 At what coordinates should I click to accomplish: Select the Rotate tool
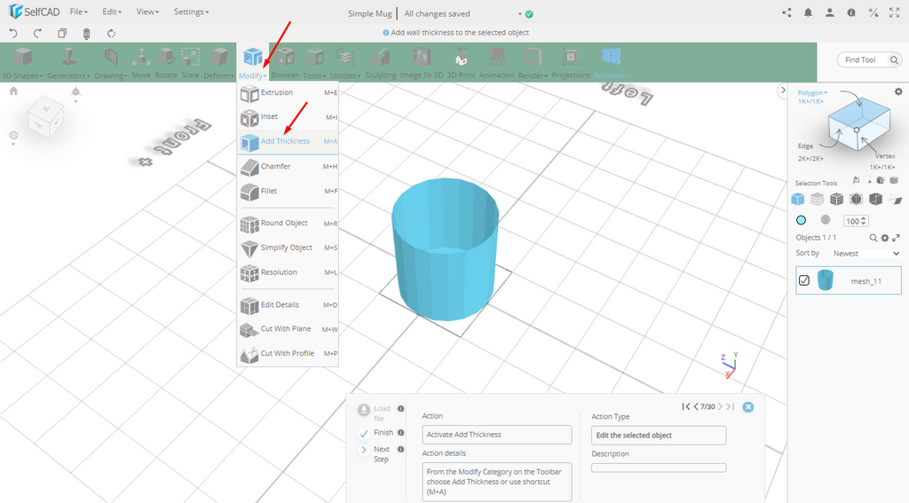pos(166,63)
